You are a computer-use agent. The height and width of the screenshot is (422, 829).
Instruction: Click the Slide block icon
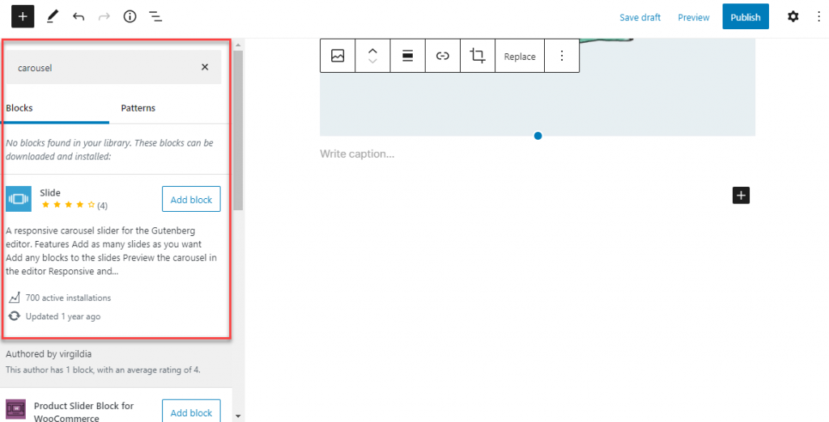pyautogui.click(x=19, y=199)
